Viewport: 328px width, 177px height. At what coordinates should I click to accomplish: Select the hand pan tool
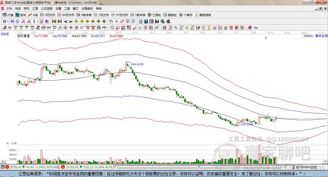(x=111, y=21)
